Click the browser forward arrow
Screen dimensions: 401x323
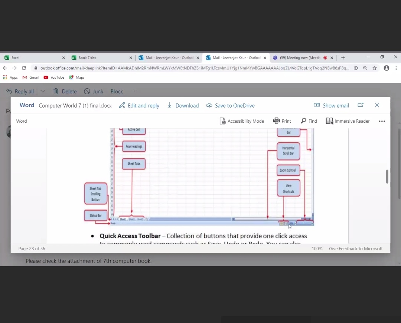pos(14,68)
